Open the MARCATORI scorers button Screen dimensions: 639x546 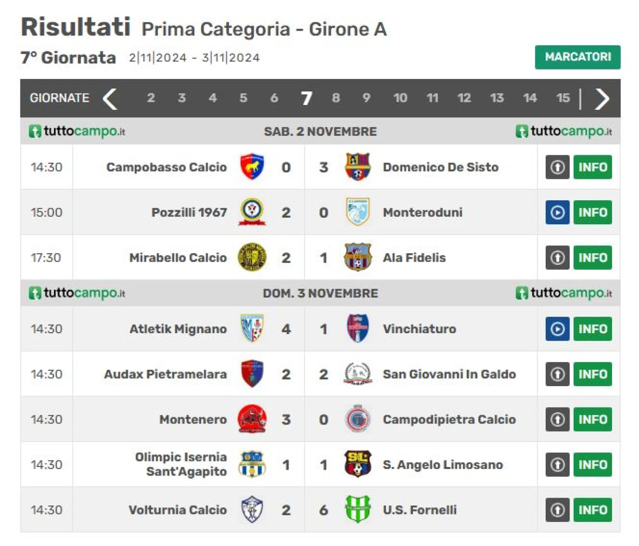click(578, 57)
